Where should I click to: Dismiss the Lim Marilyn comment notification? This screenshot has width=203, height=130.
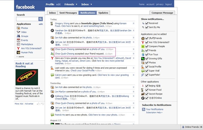coord(134,92)
